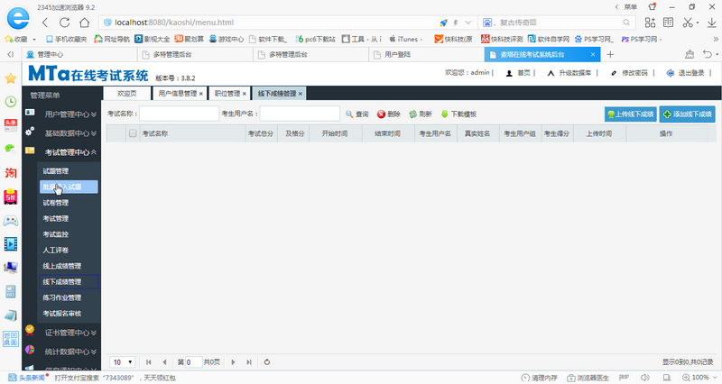Click the 上传线下成绩 button
Viewport: 722px width, 384px height.
(630, 114)
